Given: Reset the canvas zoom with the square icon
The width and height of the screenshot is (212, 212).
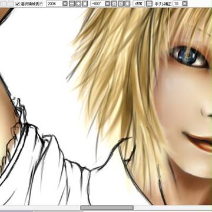Looking at the screenshot, I should [x=85, y=4].
